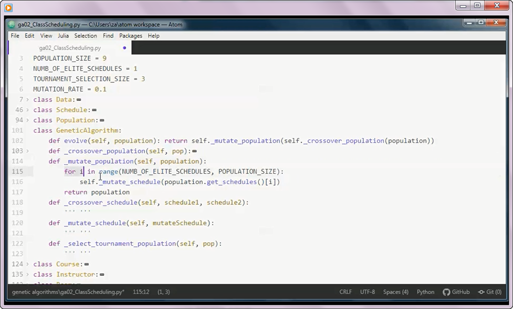Open the Spaces (4) indentation setting
513x309 pixels.
point(395,292)
